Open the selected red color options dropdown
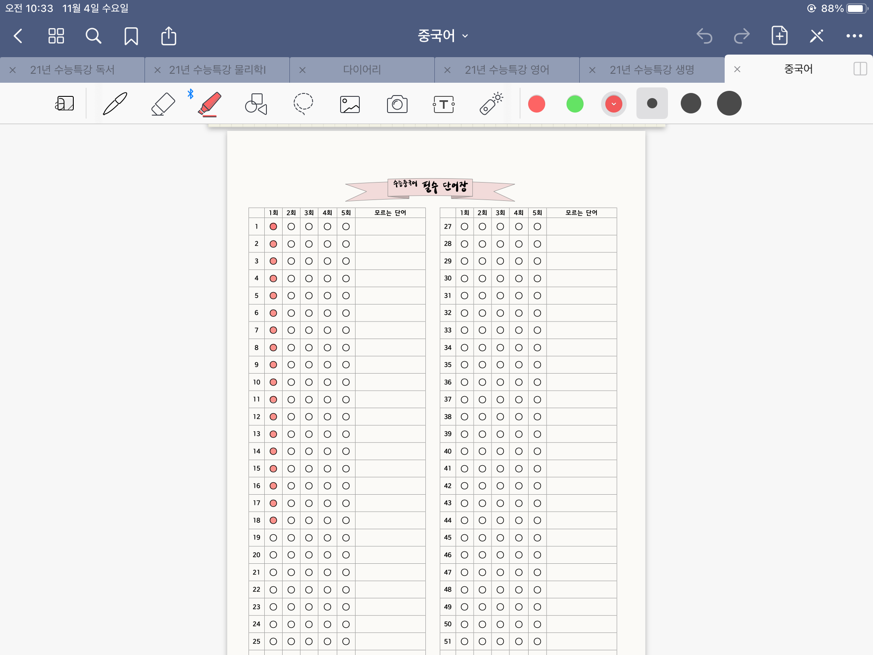This screenshot has width=873, height=655. click(x=613, y=104)
